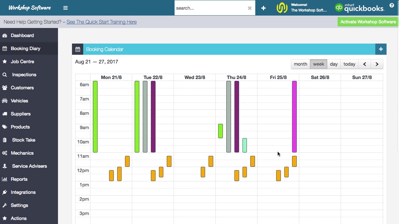Switch calendar to week view

pos(319,64)
